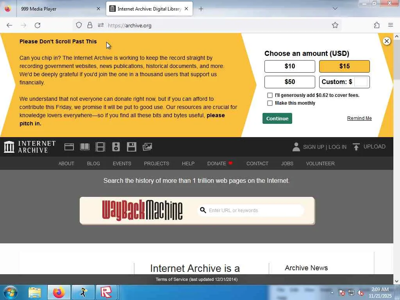Open the HELP menu item
This screenshot has width=400, height=300.
pyautogui.click(x=188, y=164)
